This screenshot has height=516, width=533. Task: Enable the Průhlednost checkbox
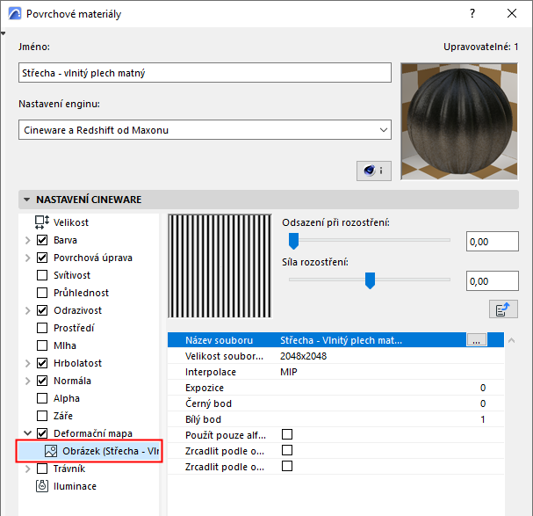[42, 293]
